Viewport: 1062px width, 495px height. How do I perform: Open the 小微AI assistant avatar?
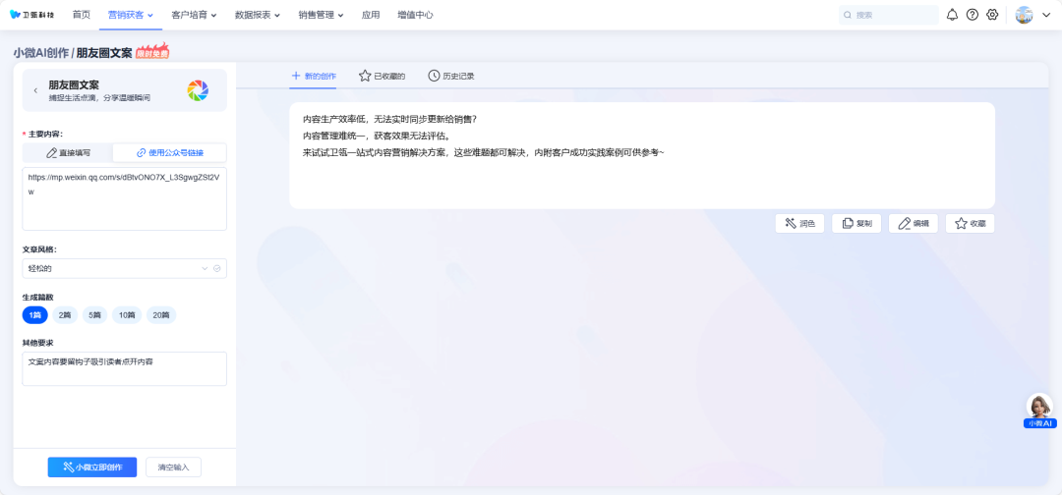tap(1039, 408)
